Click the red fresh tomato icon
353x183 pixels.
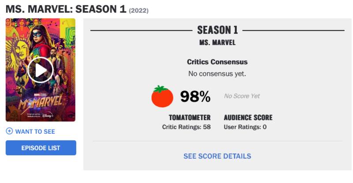pos(162,96)
